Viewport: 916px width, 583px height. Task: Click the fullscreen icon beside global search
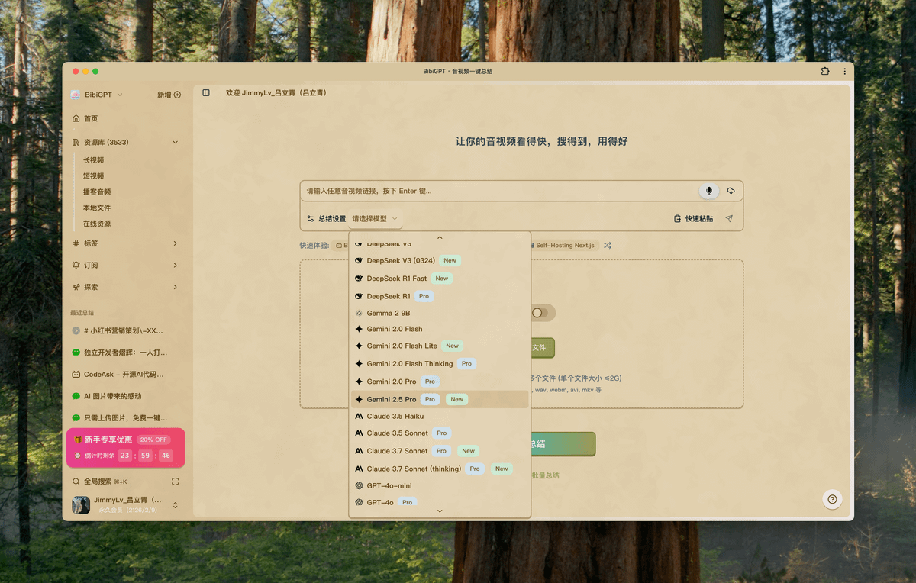[175, 482]
